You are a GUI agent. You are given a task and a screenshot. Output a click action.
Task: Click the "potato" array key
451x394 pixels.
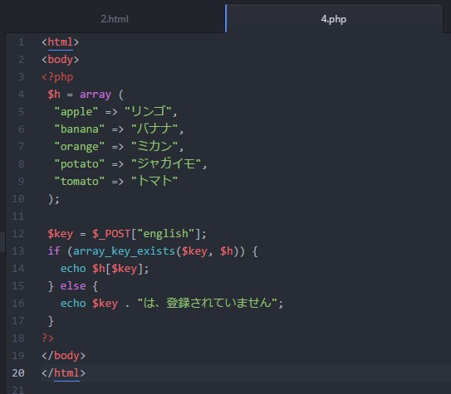click(80, 164)
